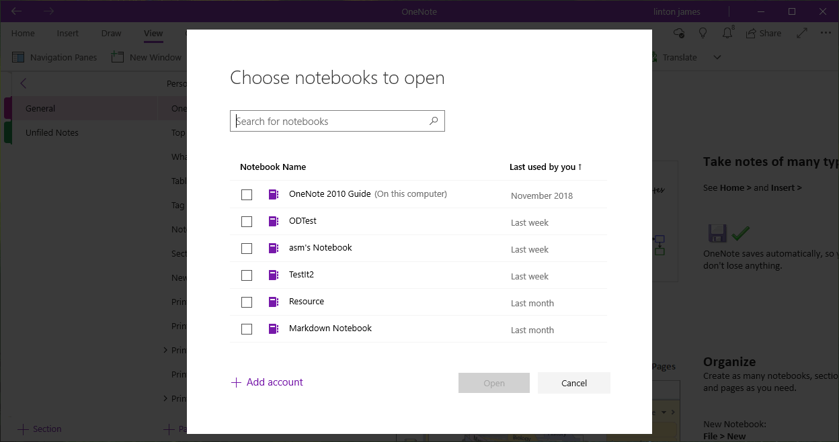The width and height of the screenshot is (839, 442).
Task: Click the title bar forward arrow
Action: [x=49, y=11]
